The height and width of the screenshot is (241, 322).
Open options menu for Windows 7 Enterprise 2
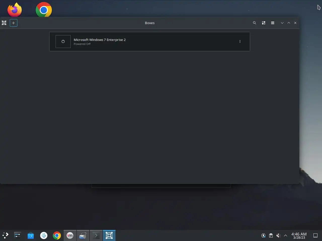[x=240, y=41]
